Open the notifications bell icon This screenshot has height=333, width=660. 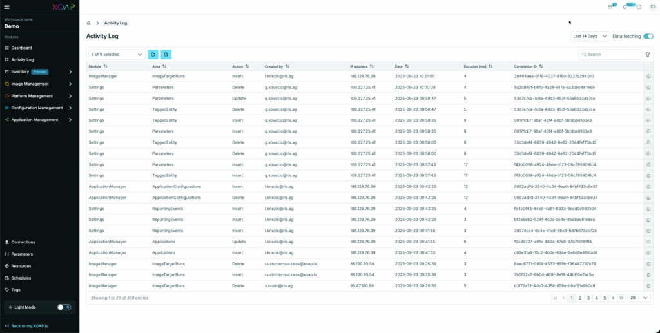[x=625, y=6]
